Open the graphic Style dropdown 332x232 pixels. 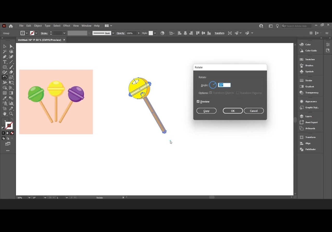[155, 33]
